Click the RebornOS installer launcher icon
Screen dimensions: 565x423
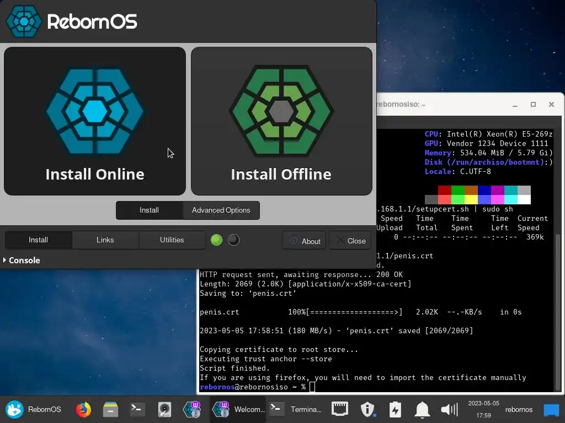pos(191,409)
